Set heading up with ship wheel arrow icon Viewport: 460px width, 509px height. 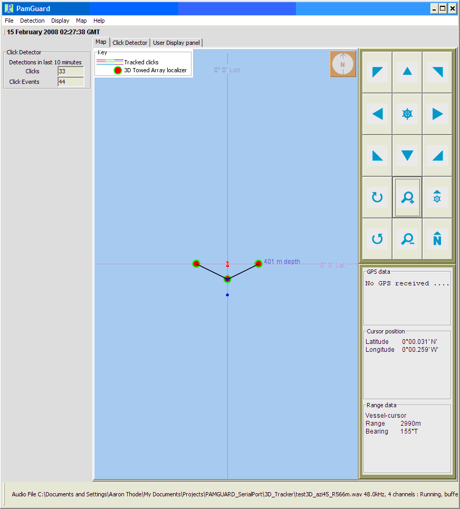point(437,197)
